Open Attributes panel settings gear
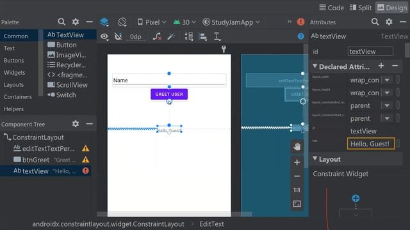Viewport: 410px width, 230px height. point(389,22)
